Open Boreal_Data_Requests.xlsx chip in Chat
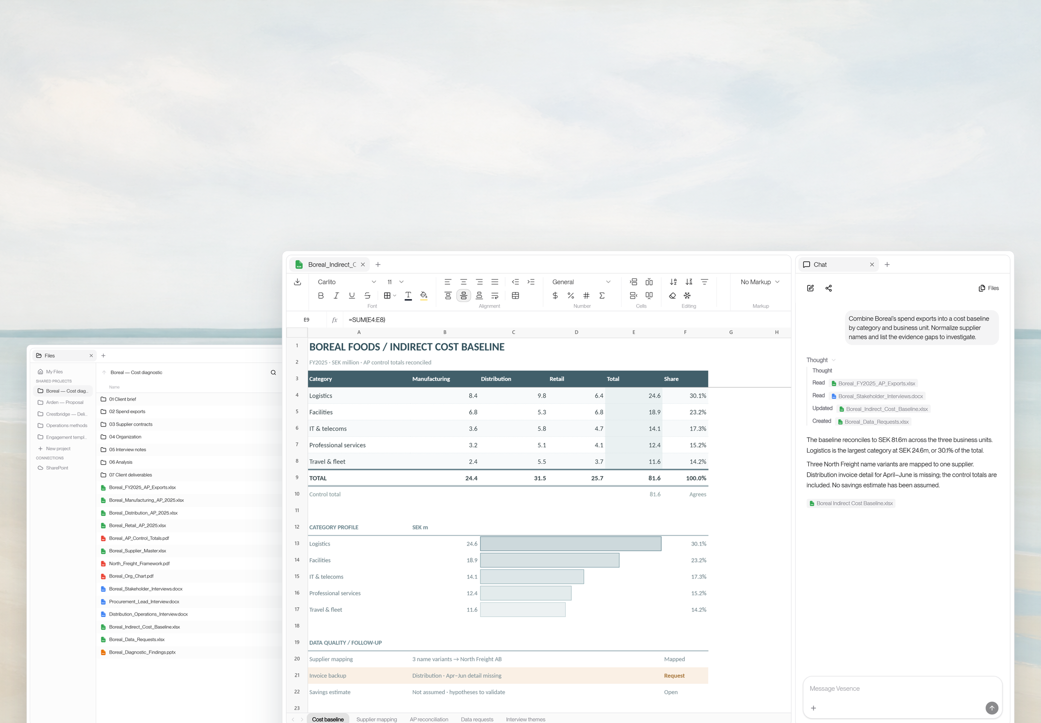Screen dimensions: 1041x723 pos(873,422)
